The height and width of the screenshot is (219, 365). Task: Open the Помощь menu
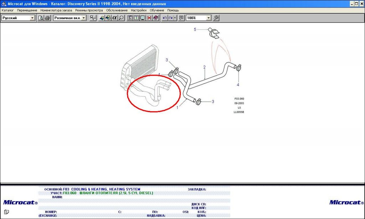coord(173,10)
